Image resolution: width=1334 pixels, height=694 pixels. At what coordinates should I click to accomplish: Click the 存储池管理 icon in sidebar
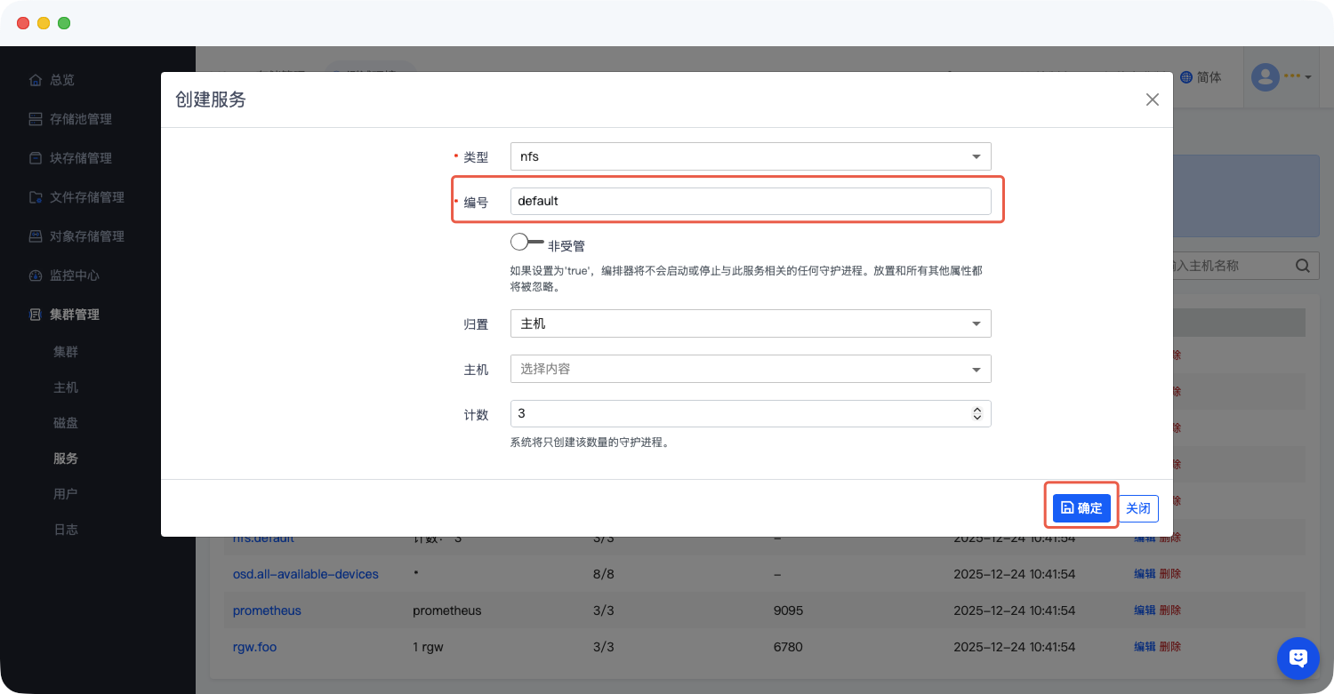[36, 119]
